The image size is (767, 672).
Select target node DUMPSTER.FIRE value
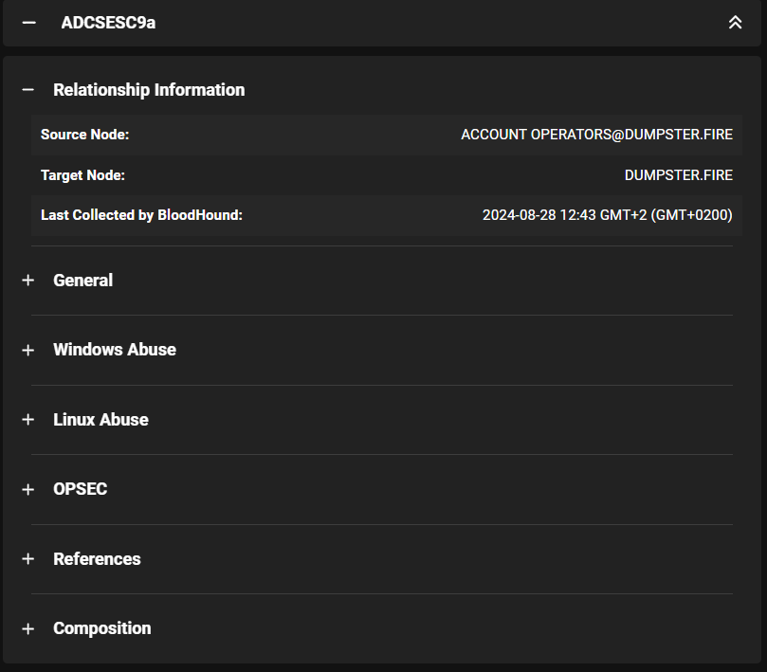click(x=678, y=175)
